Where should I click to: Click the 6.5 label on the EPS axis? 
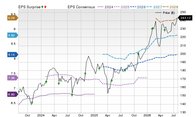pyautogui.click(x=13, y=103)
